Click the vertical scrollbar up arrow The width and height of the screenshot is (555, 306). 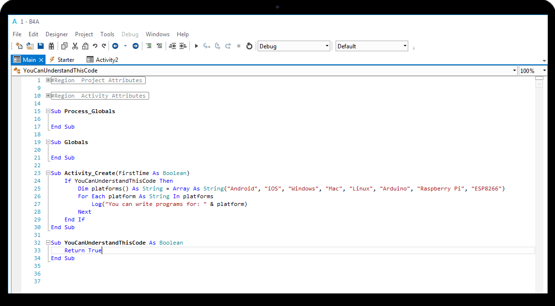coord(539,84)
